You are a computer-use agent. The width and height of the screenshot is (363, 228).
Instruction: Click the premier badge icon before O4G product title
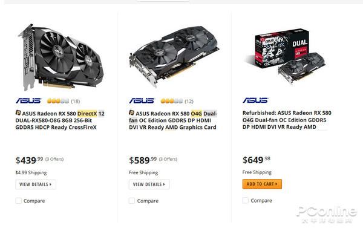click(131, 112)
